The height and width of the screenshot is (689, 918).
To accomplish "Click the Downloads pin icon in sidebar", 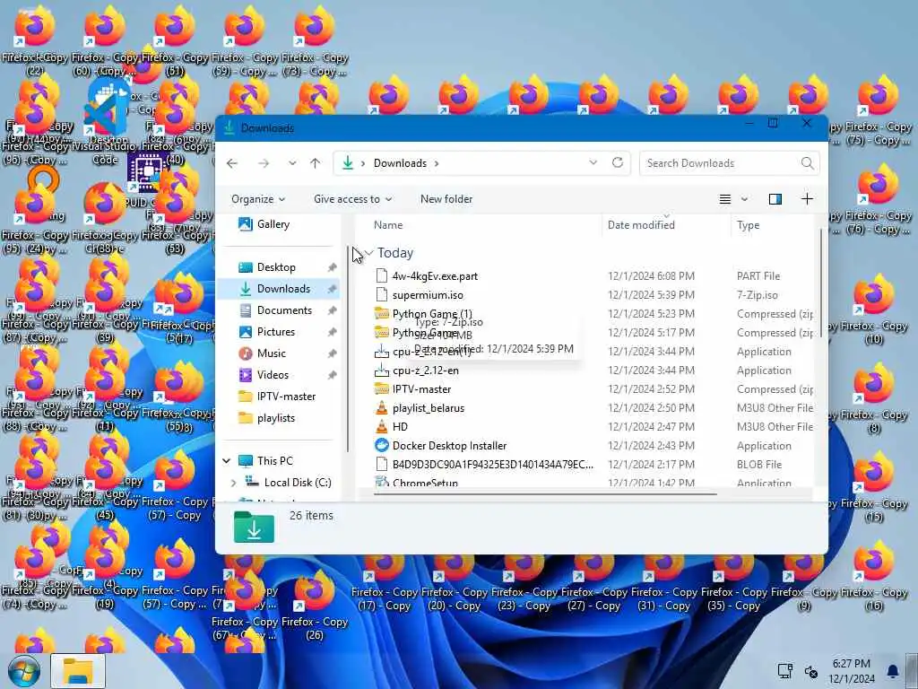I will (332, 289).
